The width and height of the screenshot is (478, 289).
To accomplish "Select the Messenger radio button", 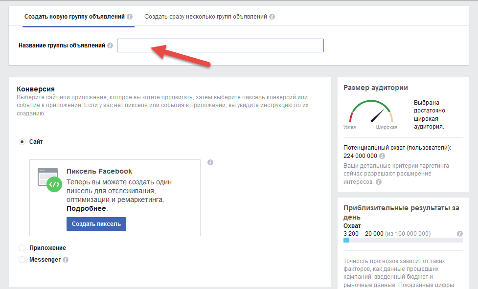I will coord(22,260).
